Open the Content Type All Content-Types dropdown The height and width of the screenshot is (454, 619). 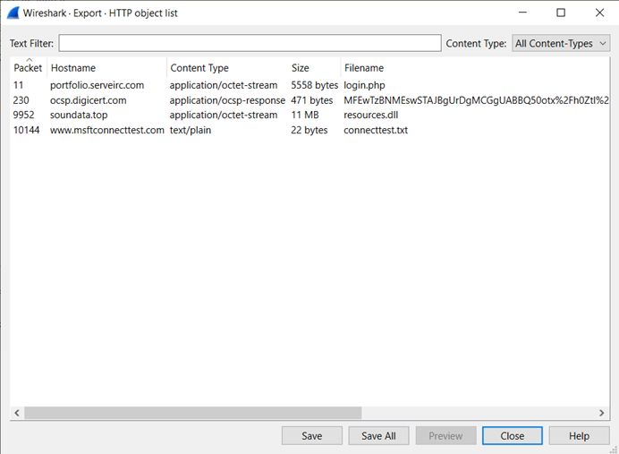(x=561, y=43)
